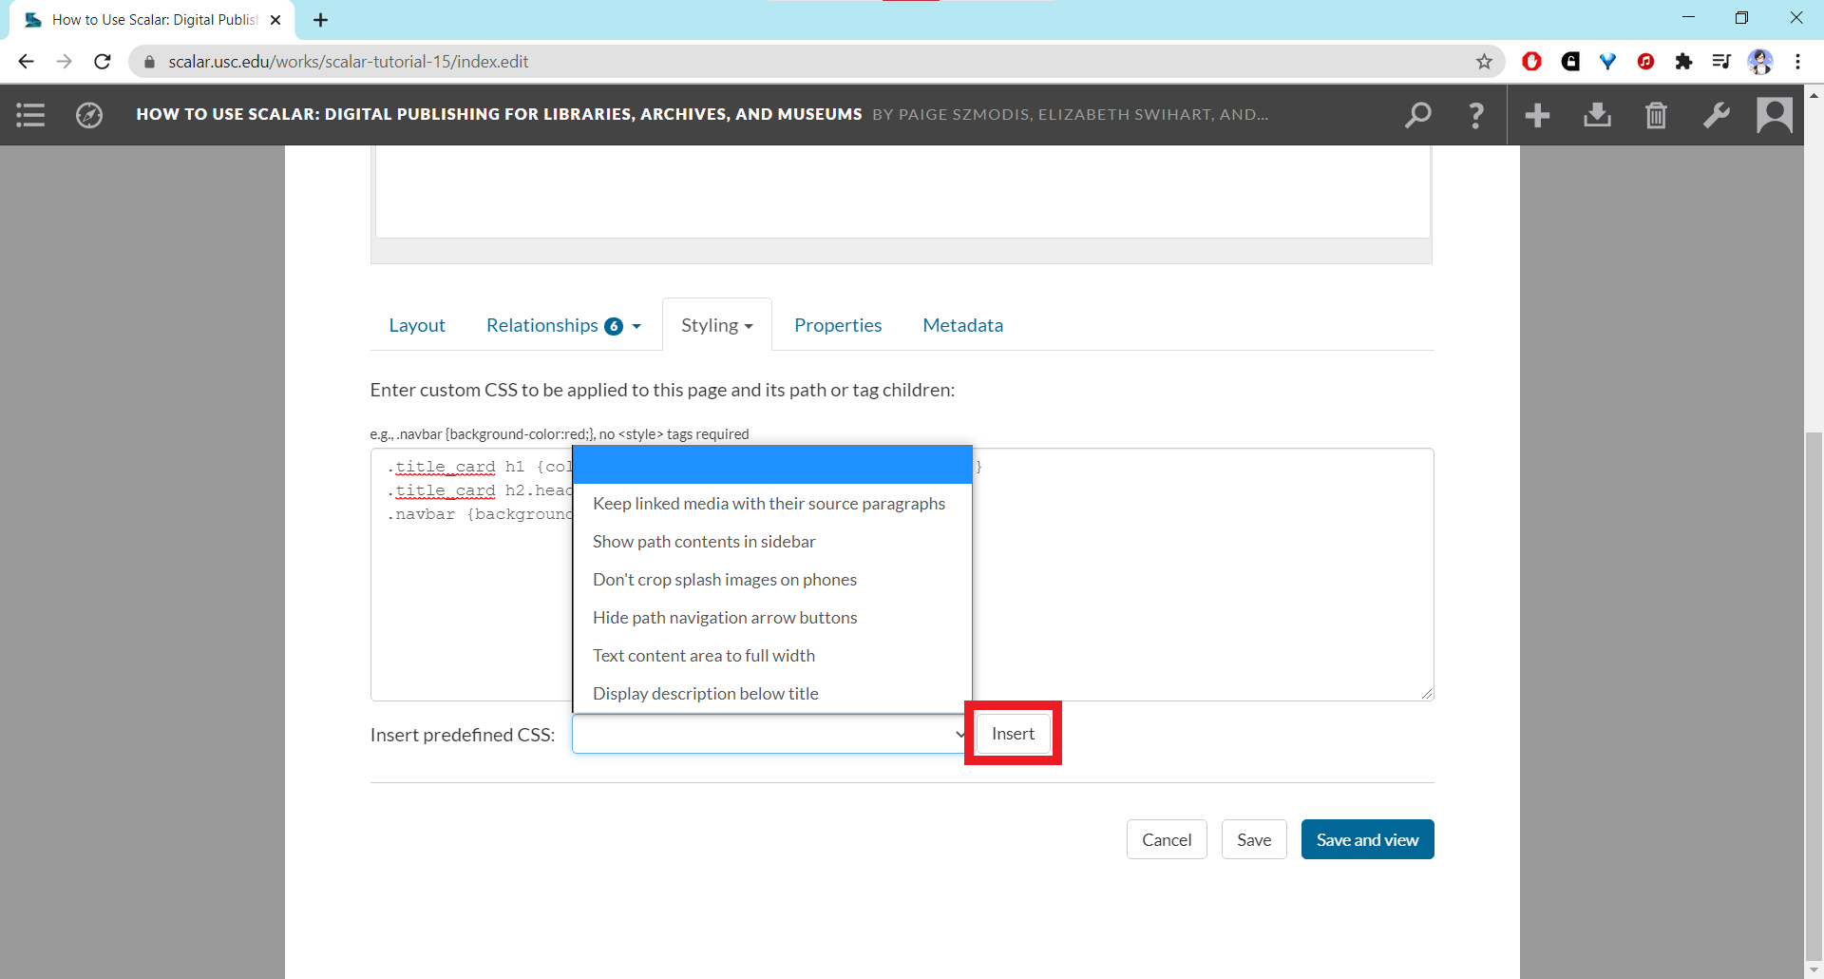Open help question mark icon

[x=1475, y=115]
